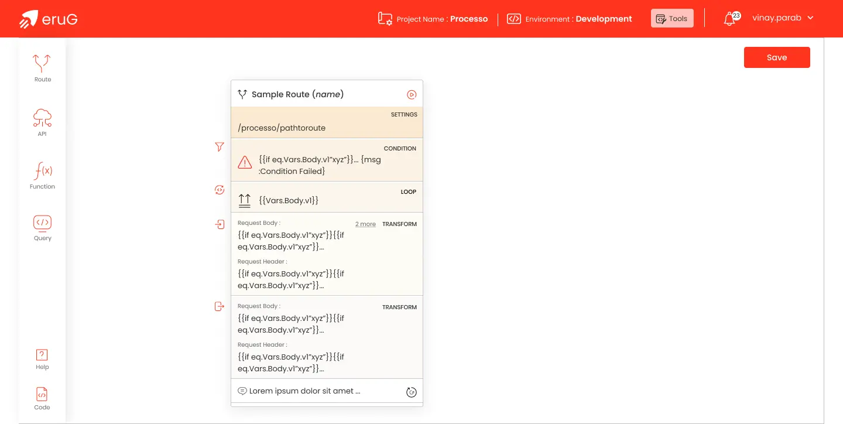
Task: Run the Sample Route play icon
Action: [412, 94]
